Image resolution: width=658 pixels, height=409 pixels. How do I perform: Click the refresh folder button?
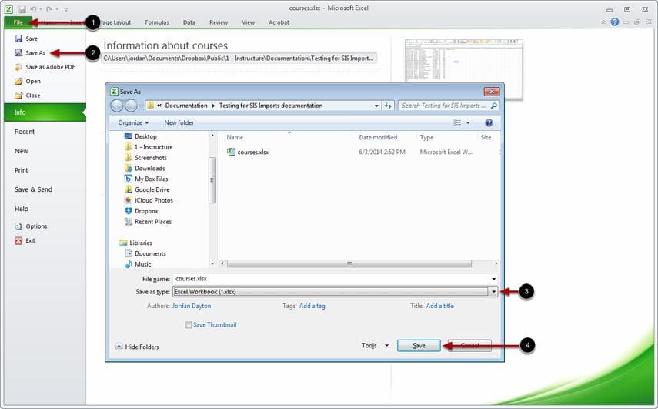coord(388,106)
